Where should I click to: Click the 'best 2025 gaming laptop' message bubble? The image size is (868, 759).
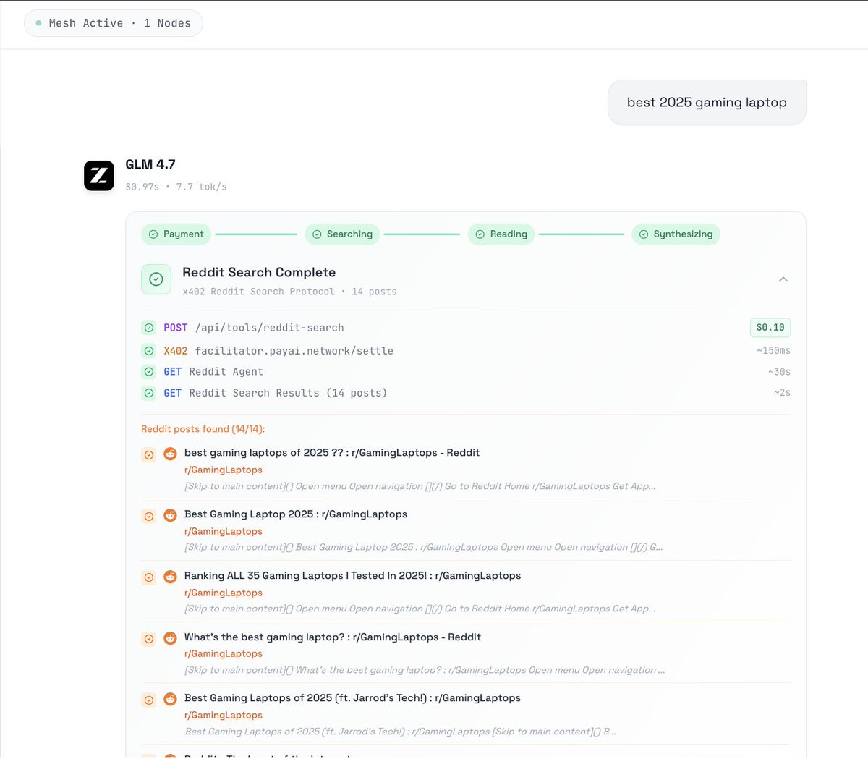707,102
